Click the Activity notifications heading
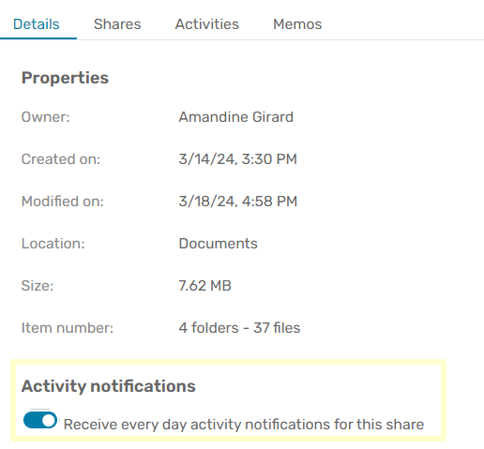The height and width of the screenshot is (449, 484). 109,386
